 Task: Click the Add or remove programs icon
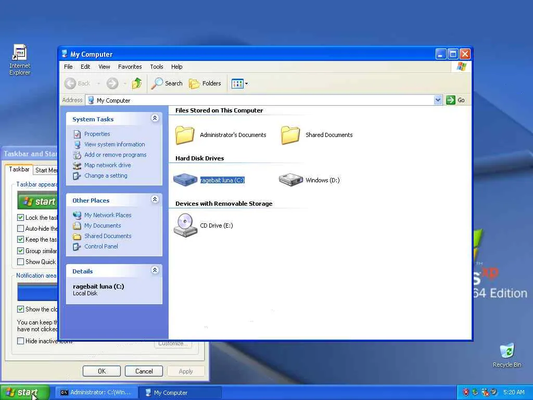coord(77,155)
